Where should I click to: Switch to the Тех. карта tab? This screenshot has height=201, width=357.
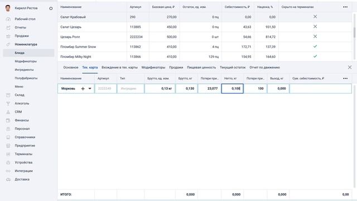[90, 68]
